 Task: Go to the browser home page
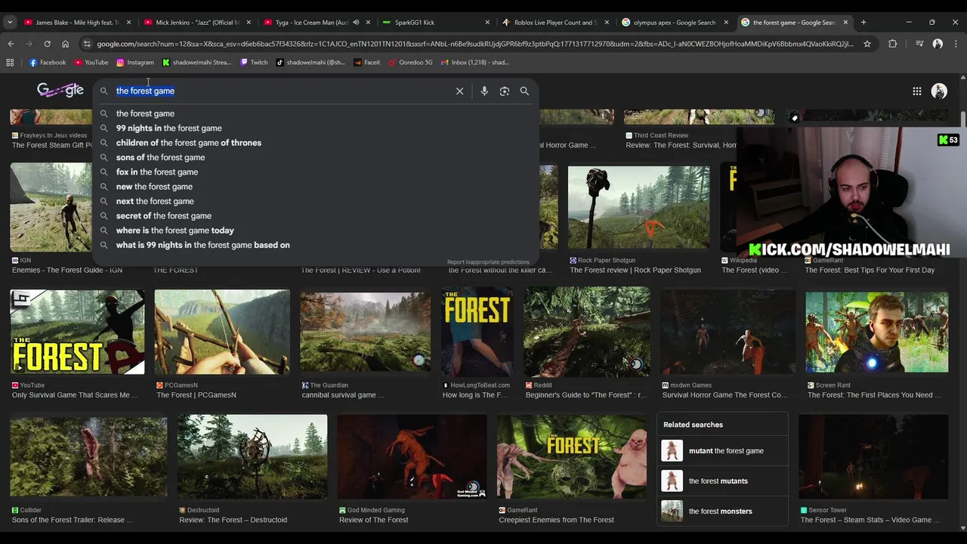(x=65, y=44)
